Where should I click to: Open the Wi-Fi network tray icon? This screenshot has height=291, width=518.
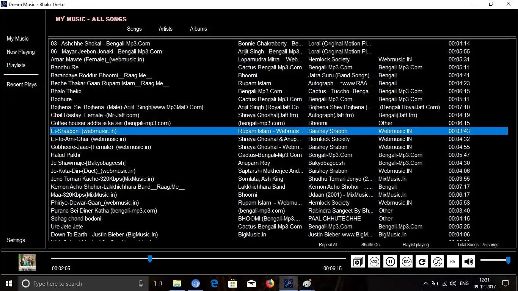444,283
